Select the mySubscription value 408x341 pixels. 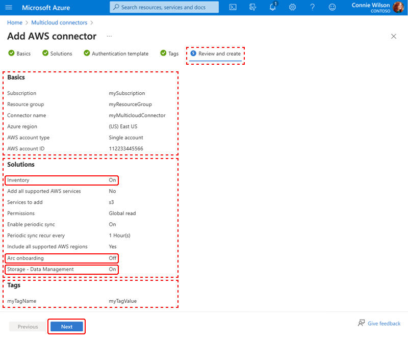tap(126, 93)
